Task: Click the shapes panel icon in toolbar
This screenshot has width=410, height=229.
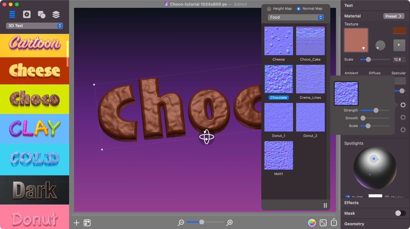Action: tap(41, 14)
